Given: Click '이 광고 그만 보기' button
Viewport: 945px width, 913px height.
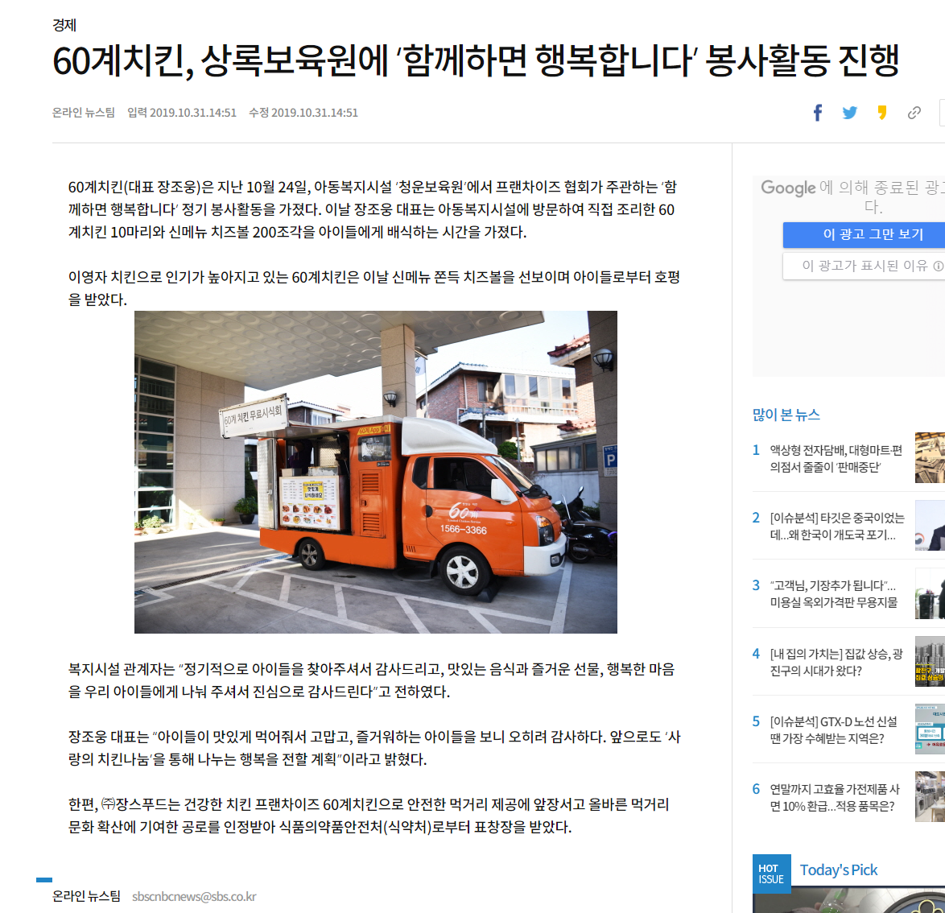Looking at the screenshot, I should point(865,234).
